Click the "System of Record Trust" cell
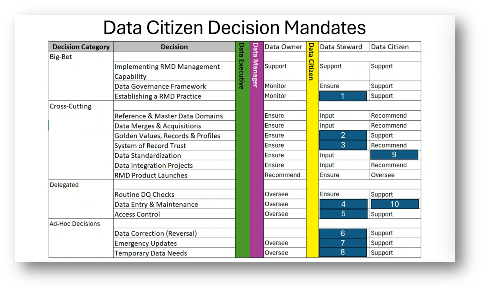485x292 pixels. point(174,145)
